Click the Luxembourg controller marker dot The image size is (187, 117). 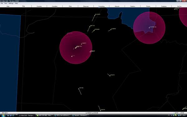click(x=149, y=28)
